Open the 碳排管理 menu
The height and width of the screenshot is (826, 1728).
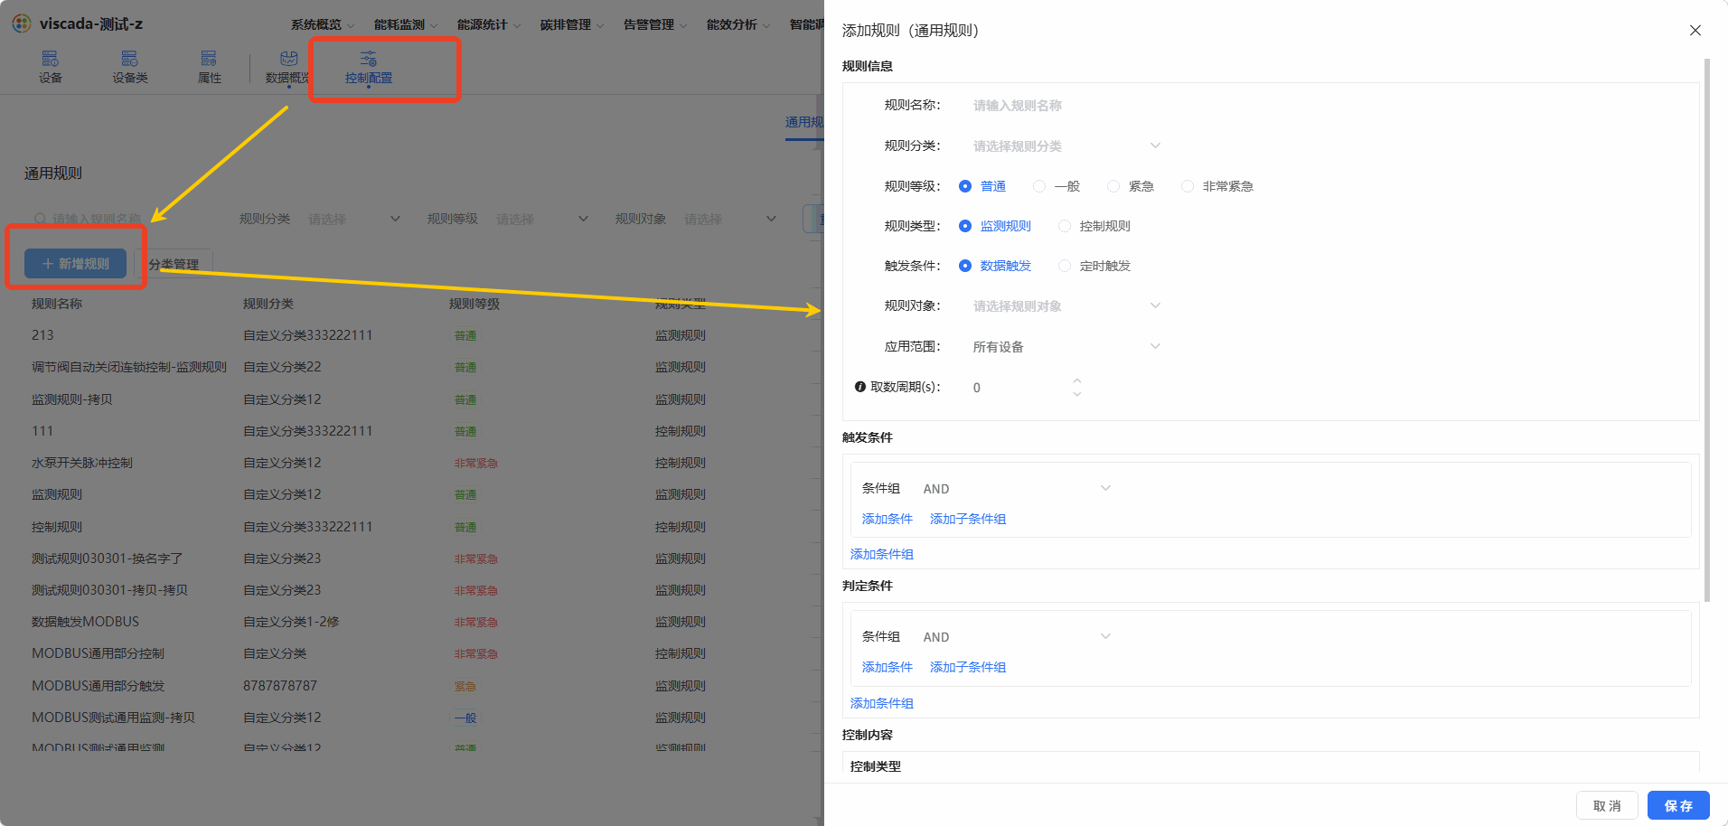tap(572, 24)
